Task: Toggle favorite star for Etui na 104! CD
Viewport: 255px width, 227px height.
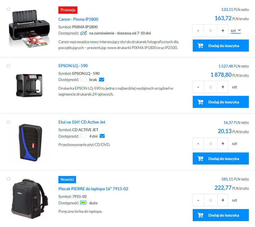Action: (8, 122)
